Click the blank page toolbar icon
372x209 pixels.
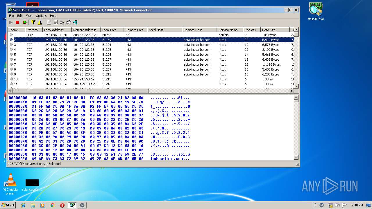[49, 22]
